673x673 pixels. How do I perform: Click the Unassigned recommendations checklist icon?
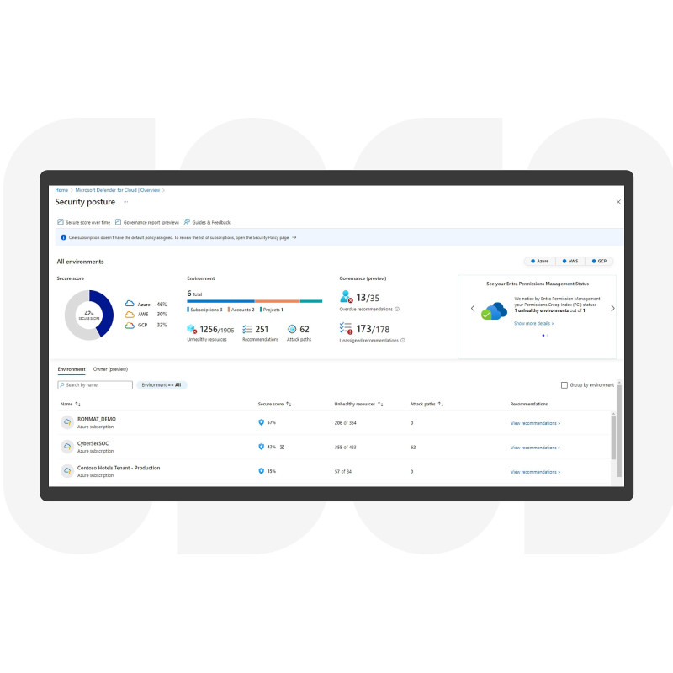click(346, 328)
